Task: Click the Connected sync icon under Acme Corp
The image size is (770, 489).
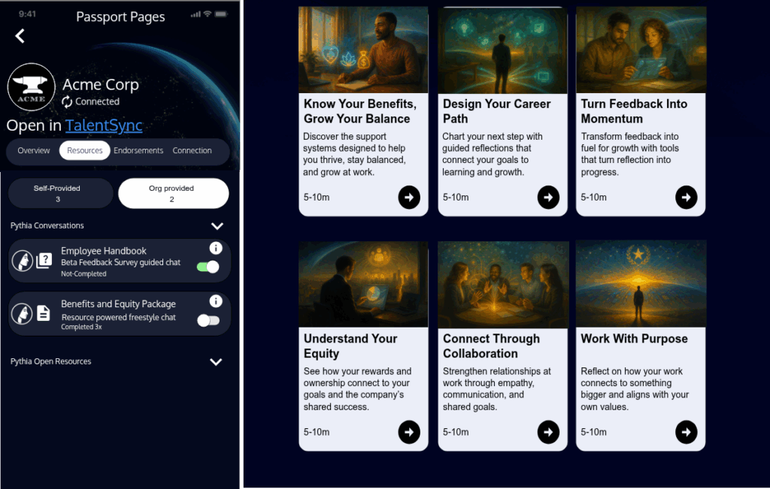Action: coord(68,102)
